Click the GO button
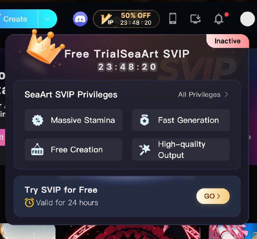The image size is (257, 239). click(x=213, y=196)
